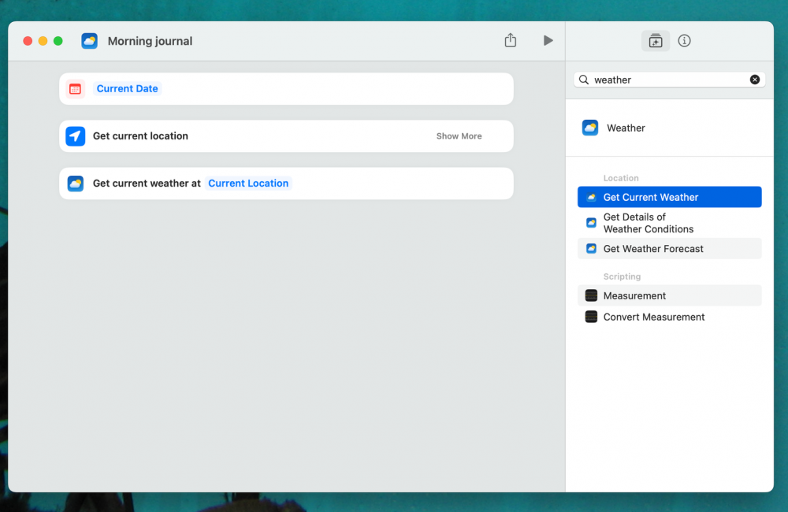The width and height of the screenshot is (788, 512).
Task: Click the weather icon in the Get current weather action
Action: click(75, 184)
